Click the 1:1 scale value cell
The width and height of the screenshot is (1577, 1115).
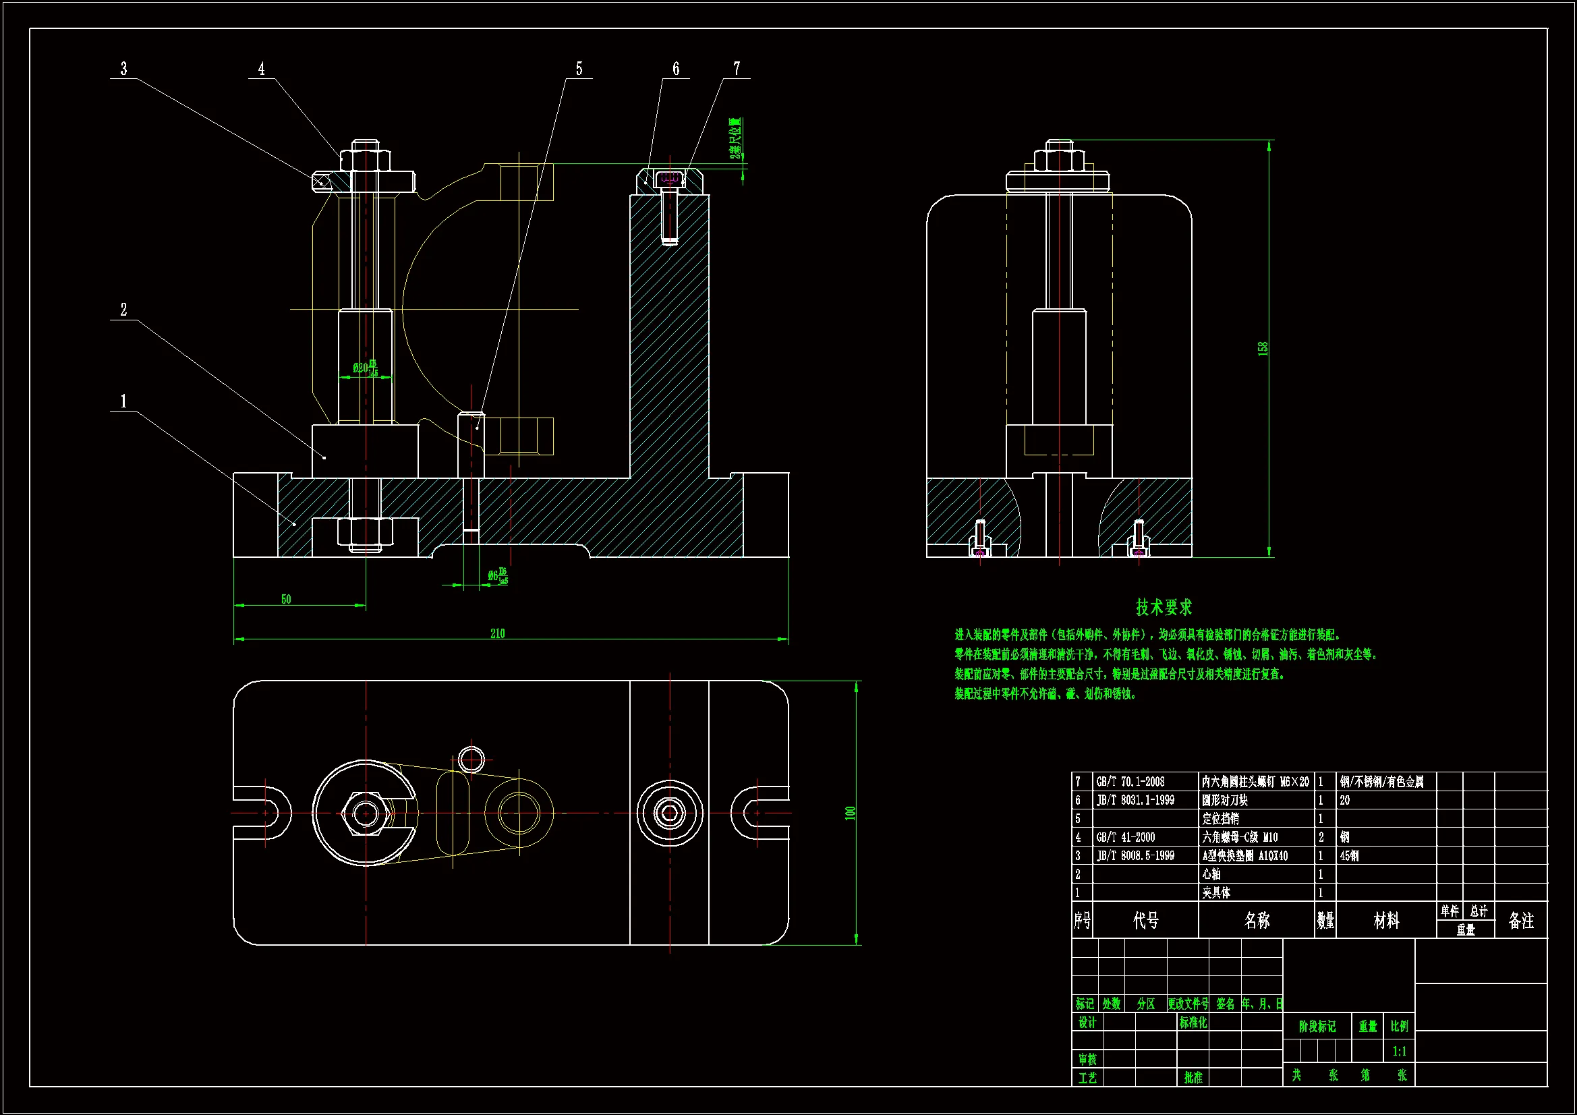coord(1399,1051)
